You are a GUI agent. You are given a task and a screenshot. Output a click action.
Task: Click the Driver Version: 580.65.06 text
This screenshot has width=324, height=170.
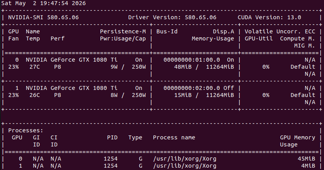click(x=172, y=17)
